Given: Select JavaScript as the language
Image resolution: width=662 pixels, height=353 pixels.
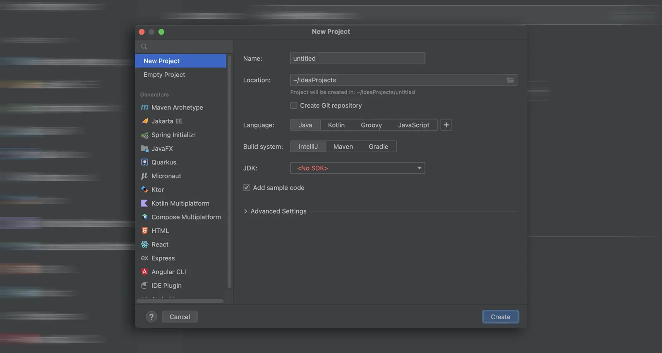Looking at the screenshot, I should point(414,125).
